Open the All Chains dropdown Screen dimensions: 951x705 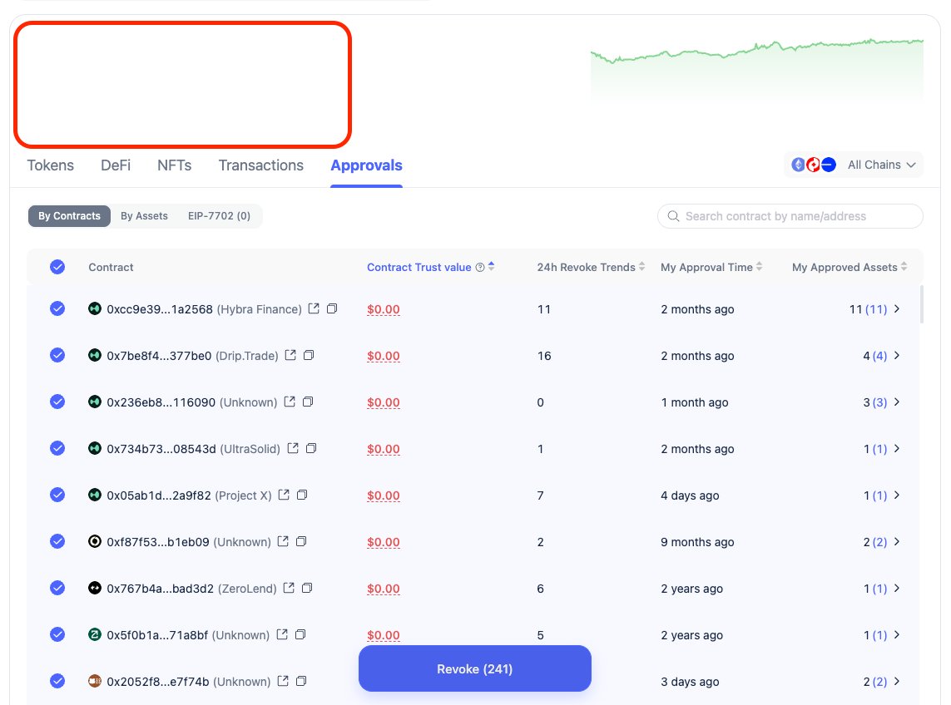(x=854, y=165)
